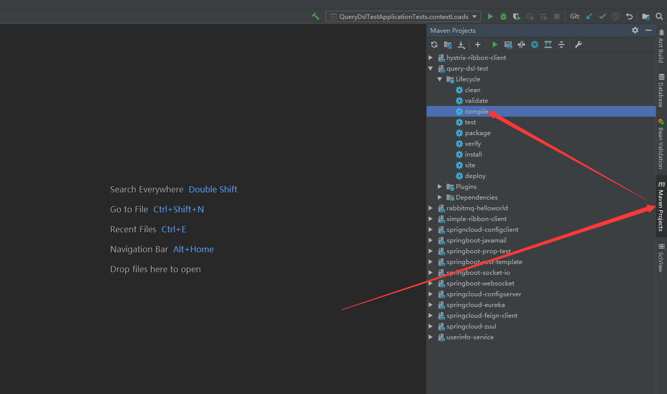Run the selected configuration with the green arrow
Screen dimensions: 667x394
tap(490, 16)
